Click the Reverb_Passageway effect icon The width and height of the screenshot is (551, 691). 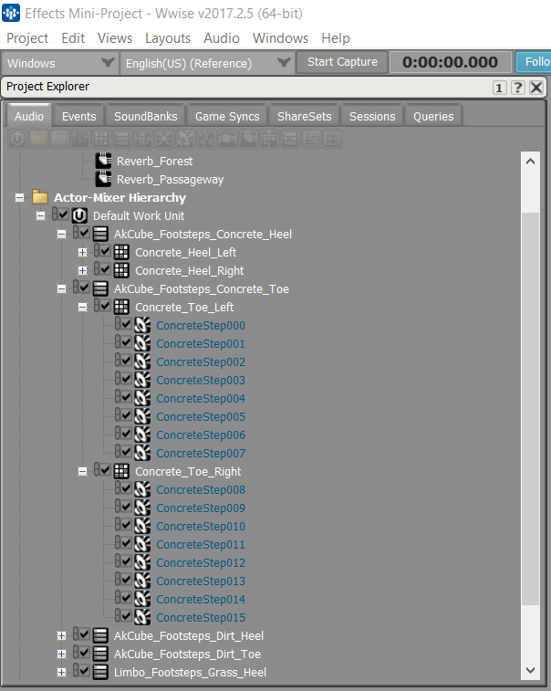pyautogui.click(x=103, y=179)
